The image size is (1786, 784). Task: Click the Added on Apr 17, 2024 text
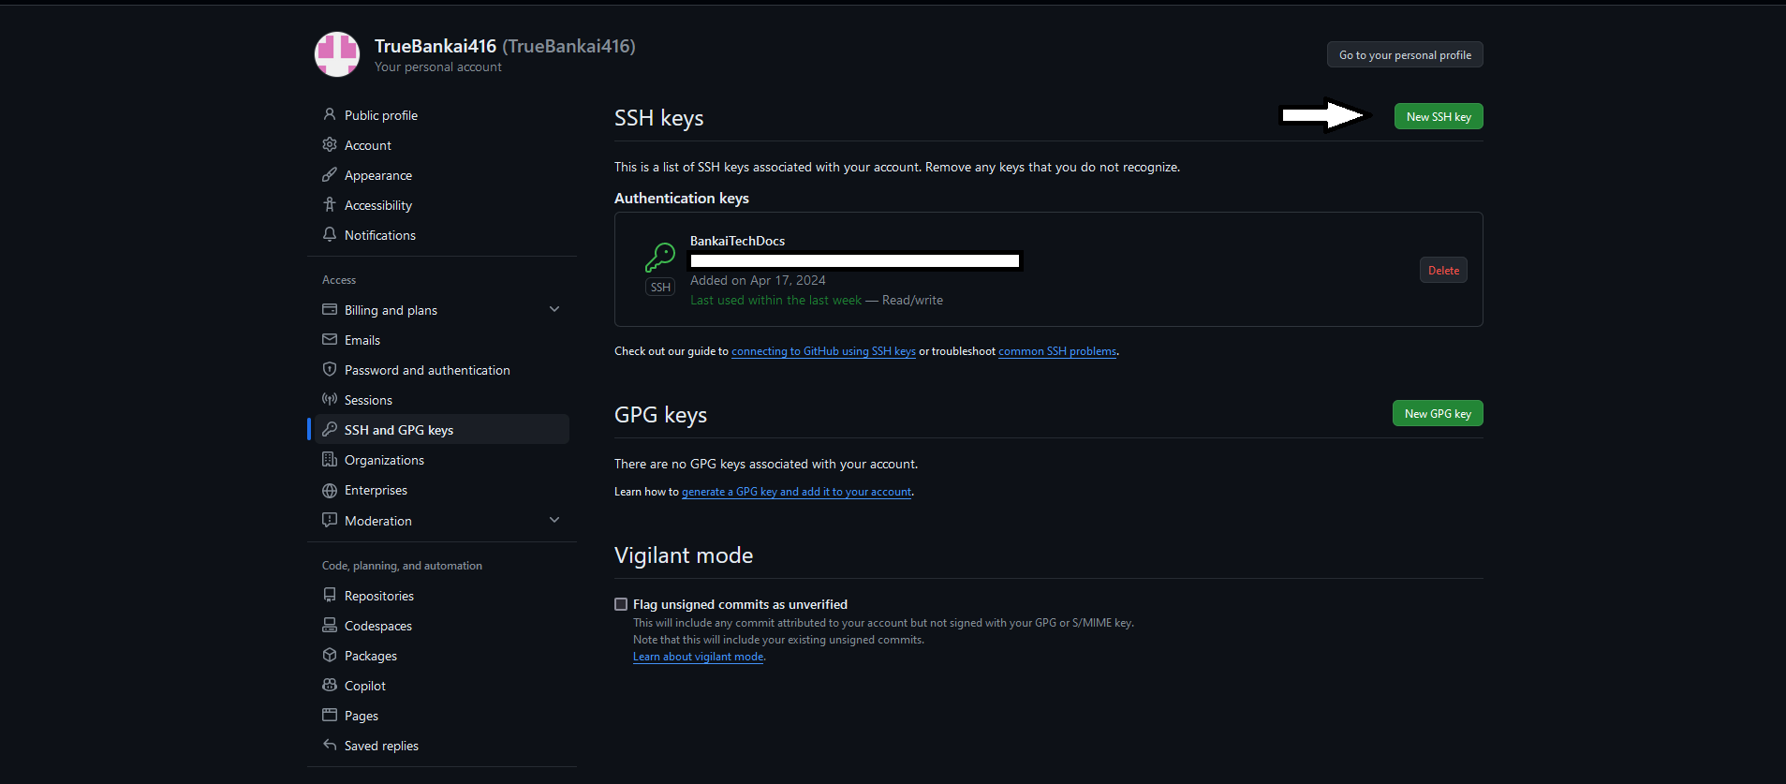758,280
